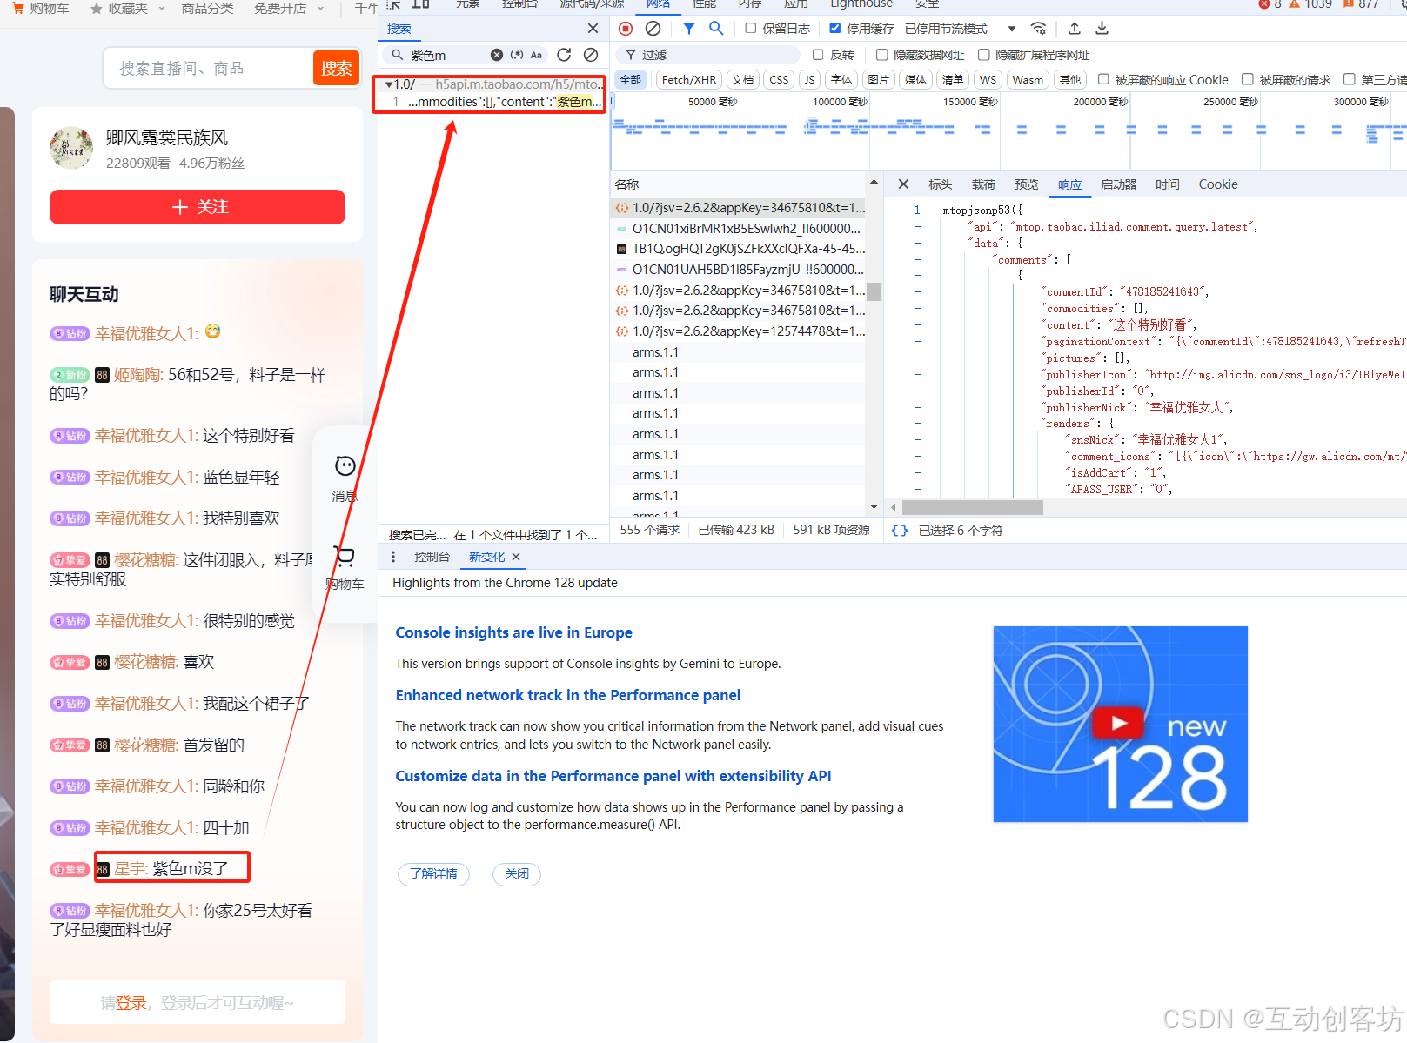Click the request list scroll-down arrow
Viewport: 1407px width, 1043px height.
click(x=874, y=506)
